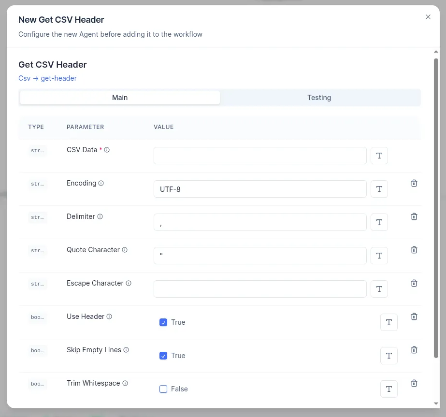446x417 pixels.
Task: Open the Csv get-header breadcrumb link
Action: [x=47, y=78]
